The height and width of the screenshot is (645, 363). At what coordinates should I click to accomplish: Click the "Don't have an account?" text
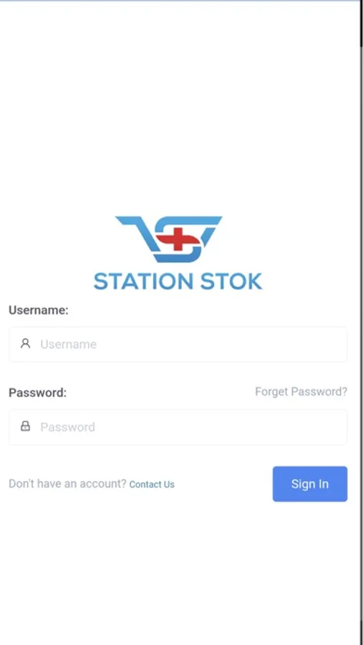[68, 484]
